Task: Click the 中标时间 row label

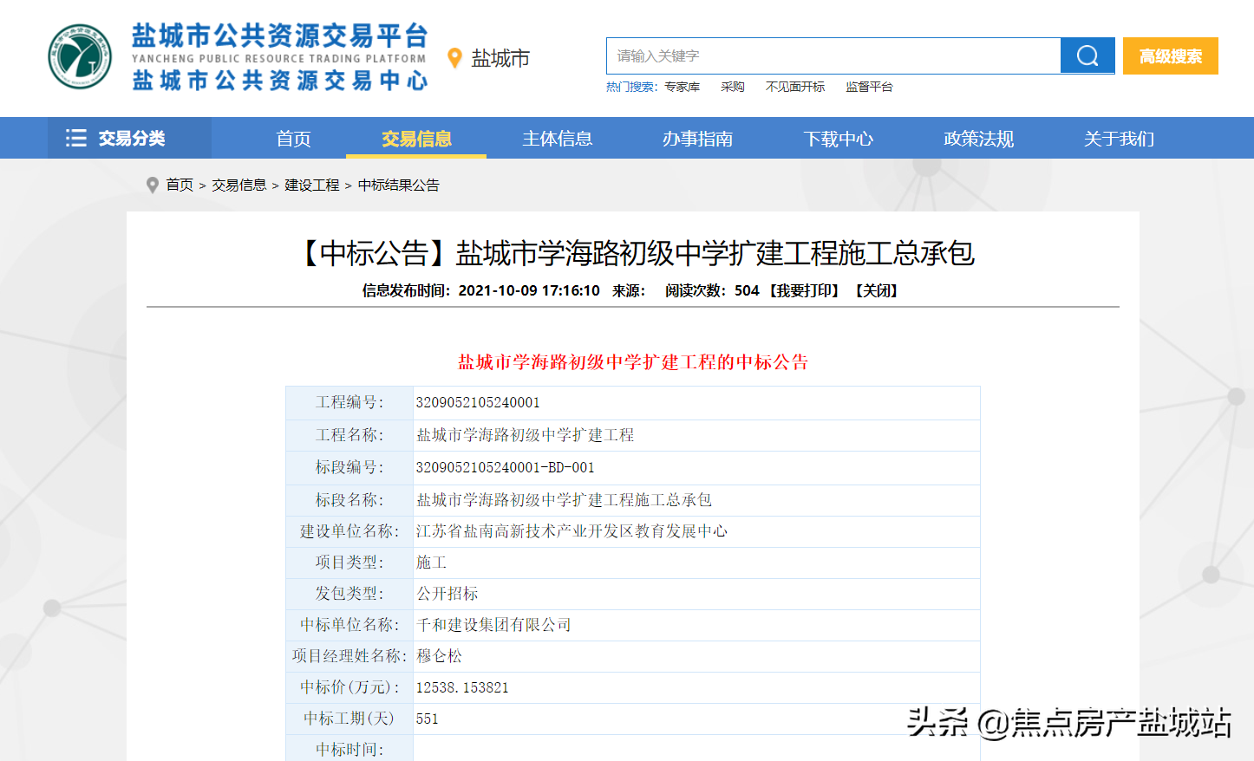Action: click(x=349, y=749)
